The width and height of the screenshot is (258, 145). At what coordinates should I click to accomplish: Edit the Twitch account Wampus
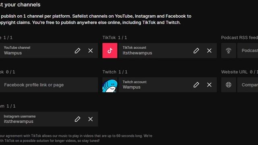point(196,85)
